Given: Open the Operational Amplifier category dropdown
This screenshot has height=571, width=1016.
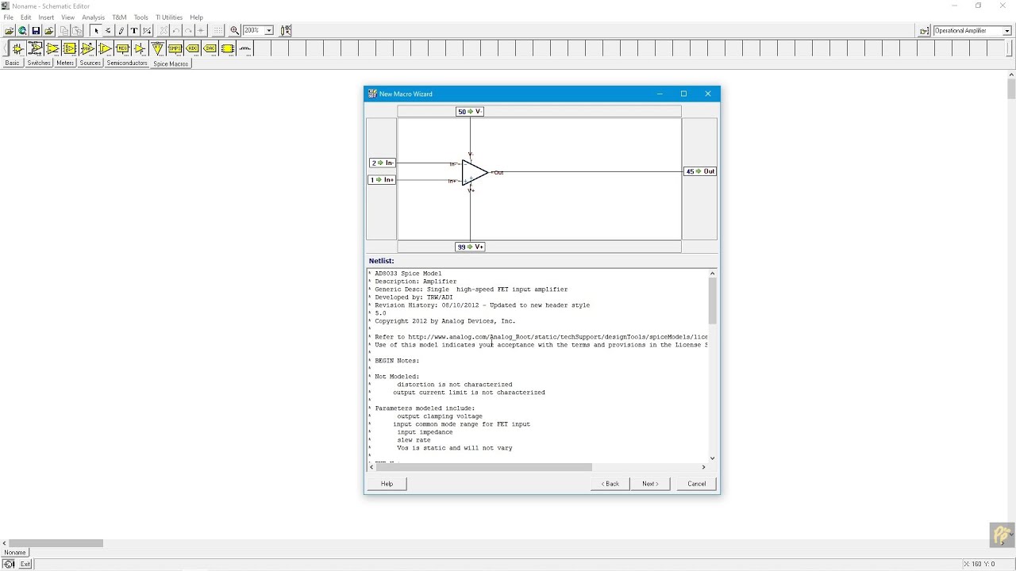Looking at the screenshot, I should (x=1007, y=31).
